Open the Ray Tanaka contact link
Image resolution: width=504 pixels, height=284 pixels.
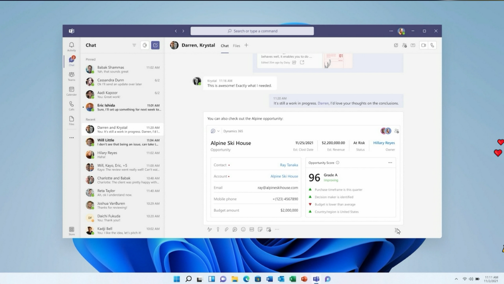pyautogui.click(x=288, y=165)
